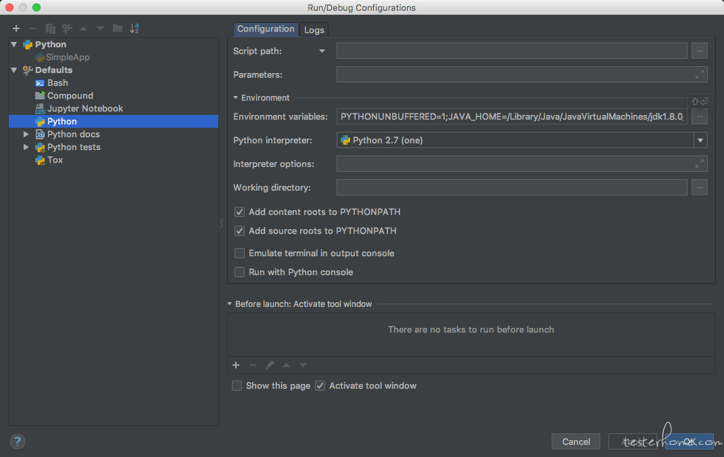Remove configuration with minus icon

pyautogui.click(x=32, y=28)
